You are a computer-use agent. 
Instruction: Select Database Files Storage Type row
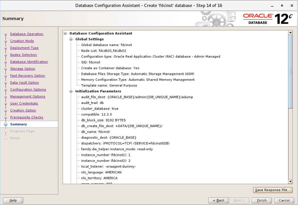[x=138, y=74]
